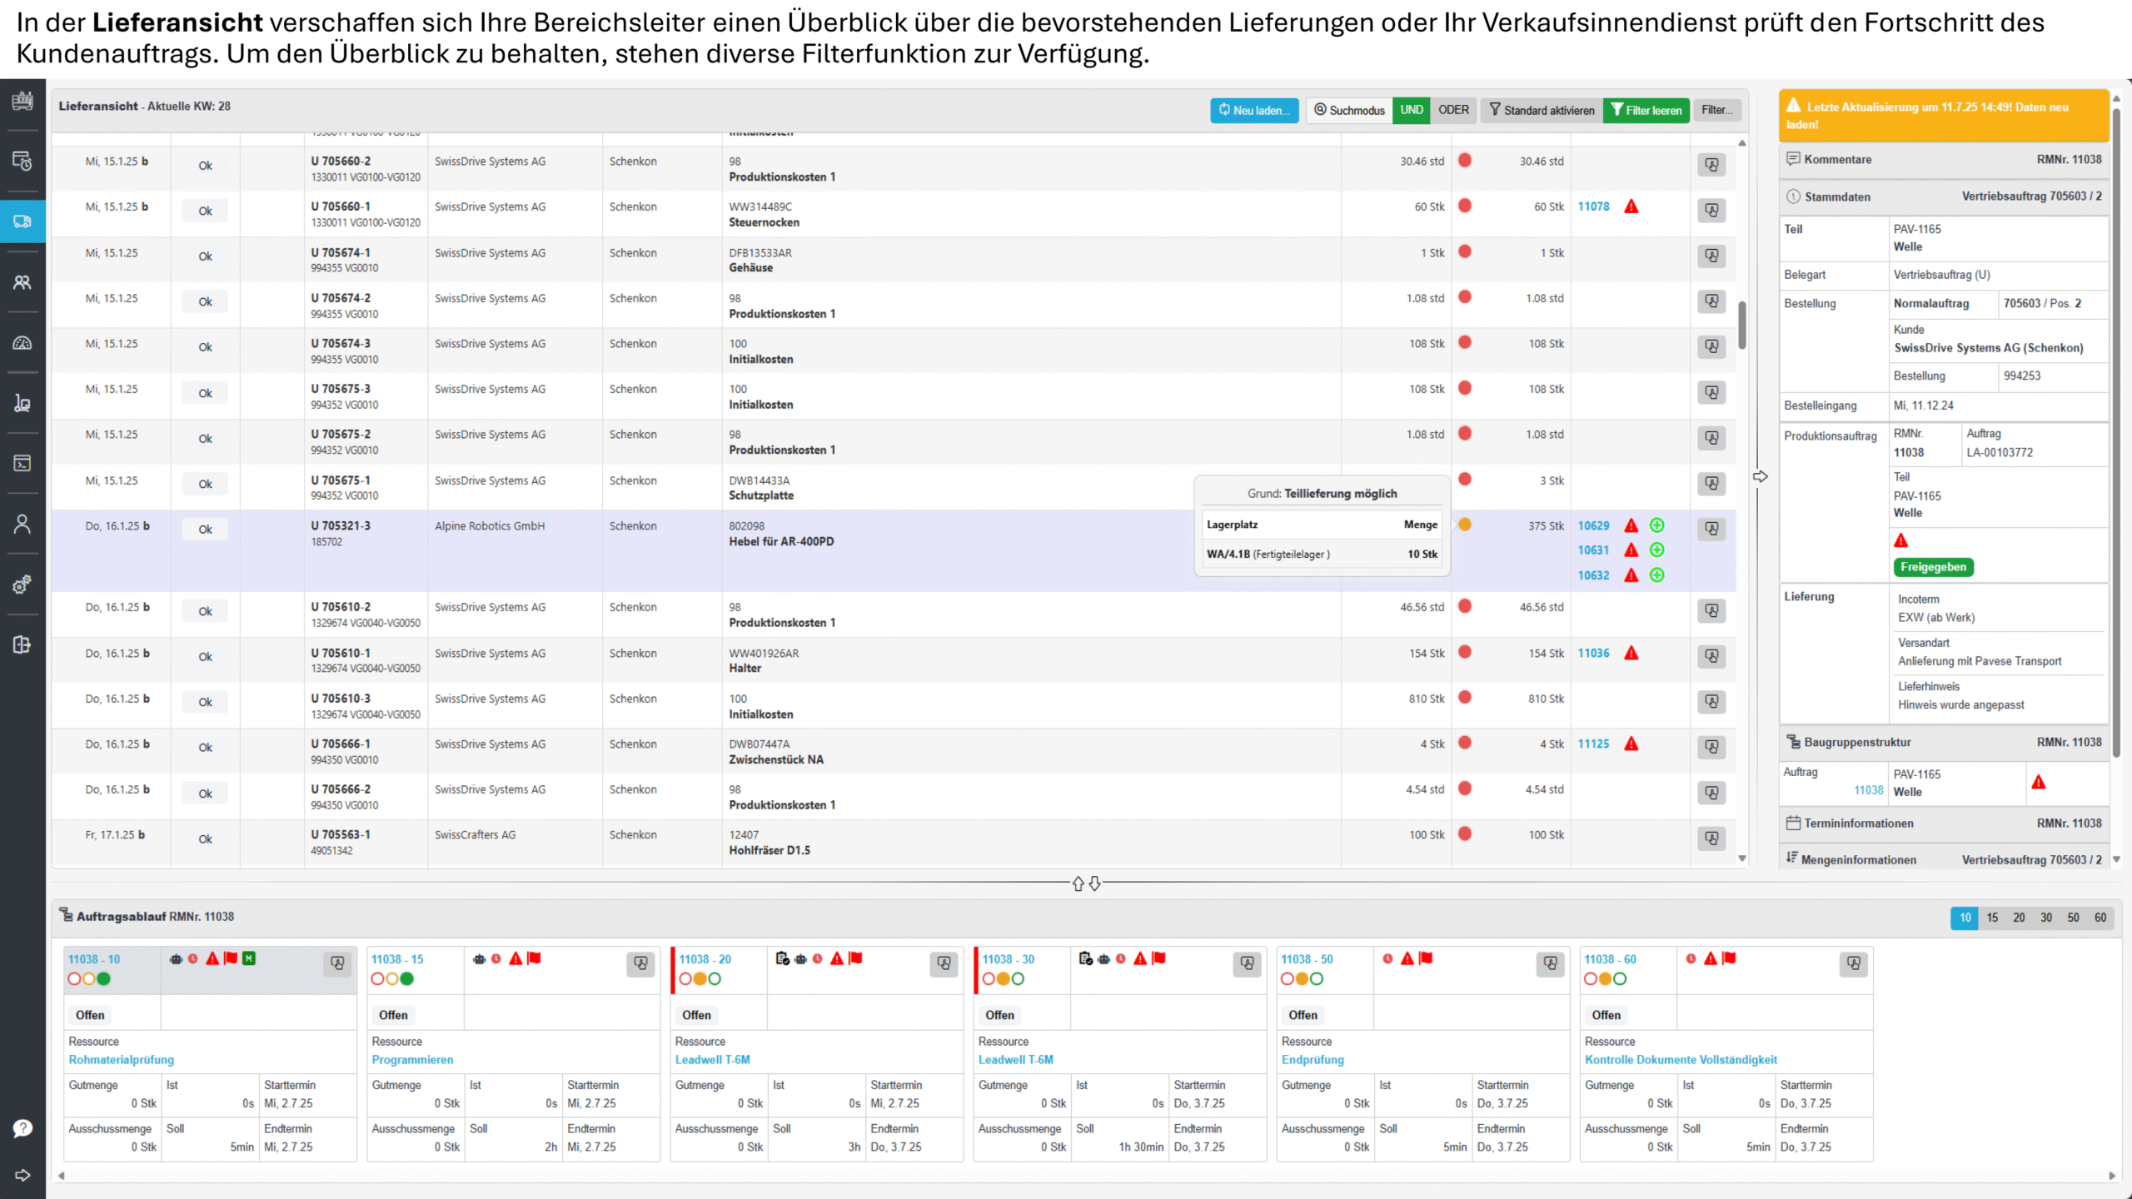The height and width of the screenshot is (1199, 2132).
Task: Open the Filter... dropdown
Action: click(1716, 110)
